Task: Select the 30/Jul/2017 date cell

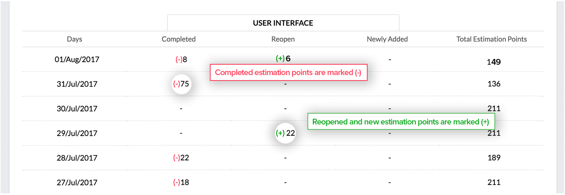Action: pyautogui.click(x=77, y=109)
